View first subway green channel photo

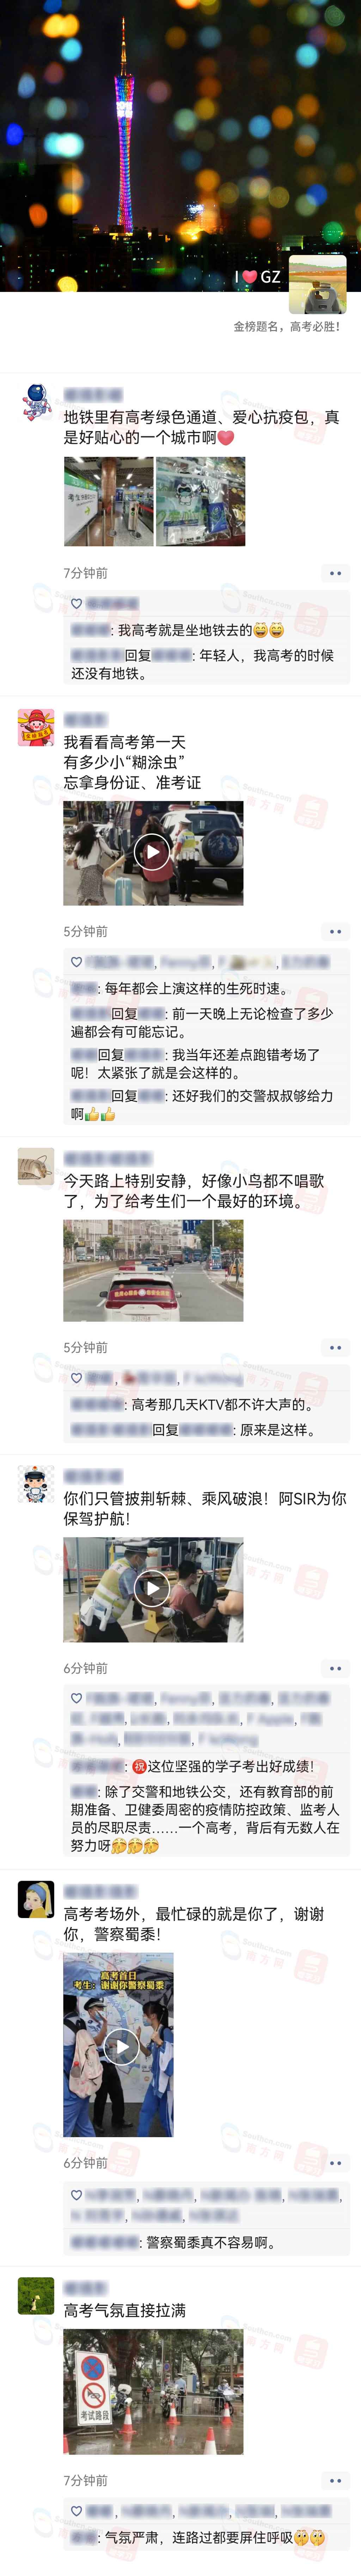click(108, 501)
